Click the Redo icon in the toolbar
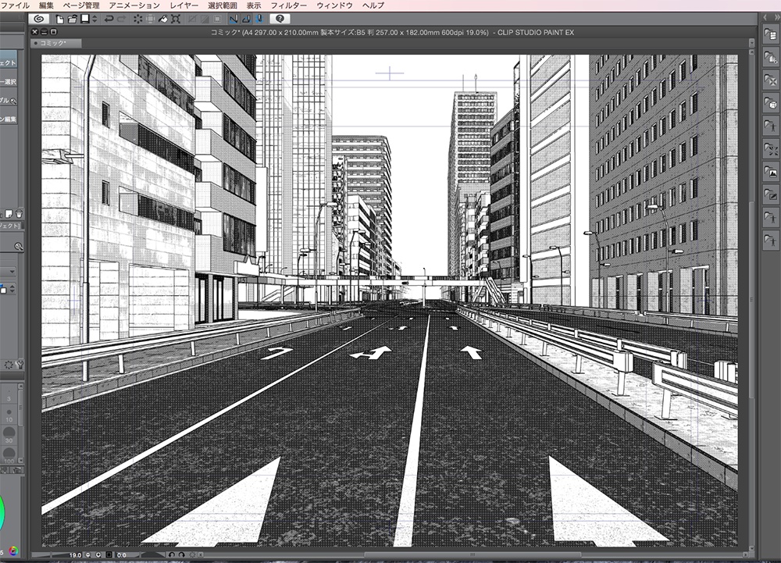 click(x=121, y=18)
